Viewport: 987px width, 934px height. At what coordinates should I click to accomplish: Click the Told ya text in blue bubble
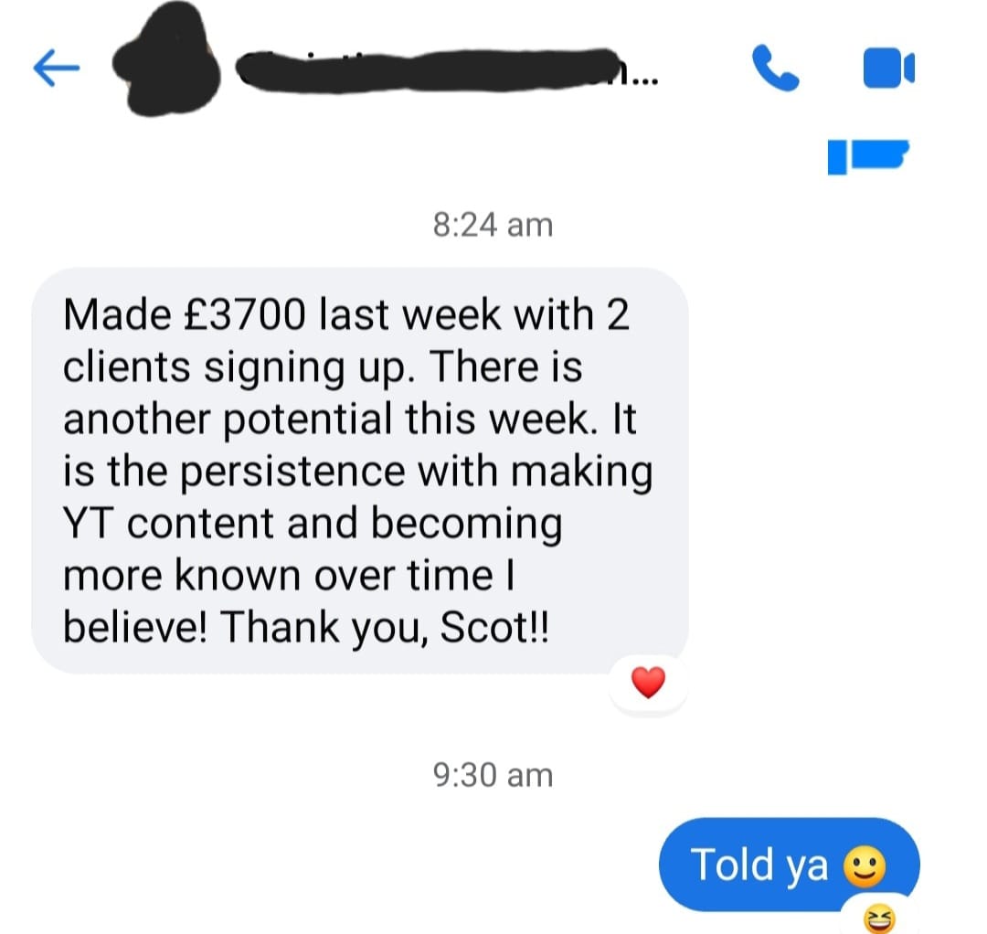coord(759,865)
